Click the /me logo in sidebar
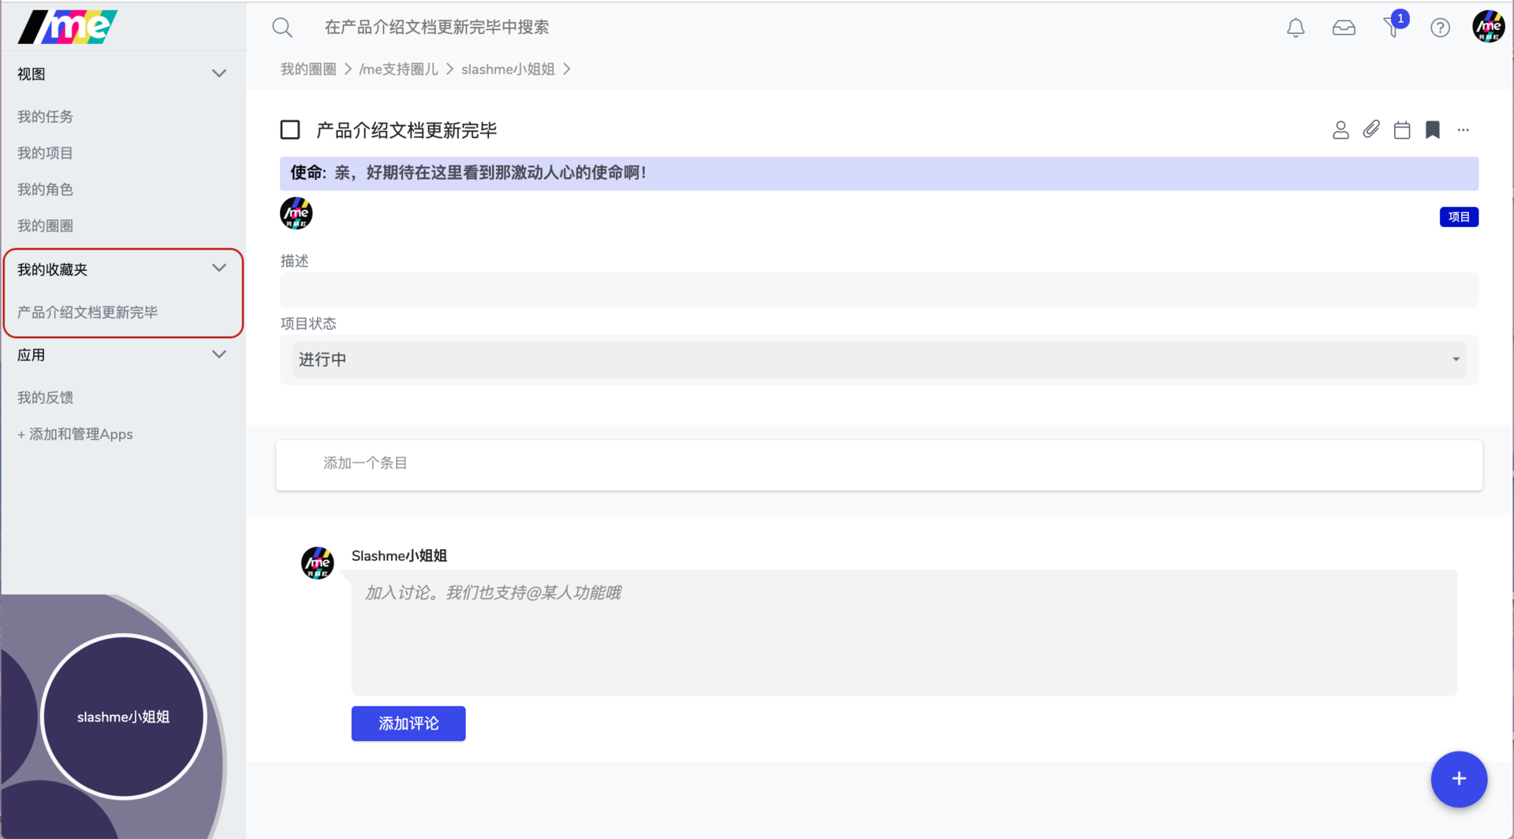1514x839 pixels. click(x=68, y=27)
